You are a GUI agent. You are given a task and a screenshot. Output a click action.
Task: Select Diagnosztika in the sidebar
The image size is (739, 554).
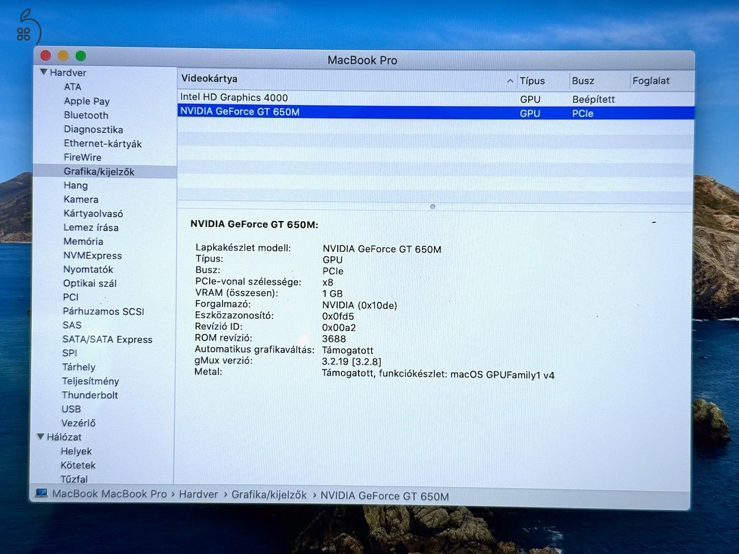(x=93, y=129)
